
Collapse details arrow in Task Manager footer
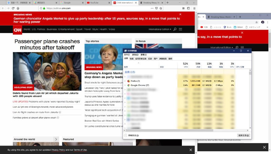tap(126, 135)
